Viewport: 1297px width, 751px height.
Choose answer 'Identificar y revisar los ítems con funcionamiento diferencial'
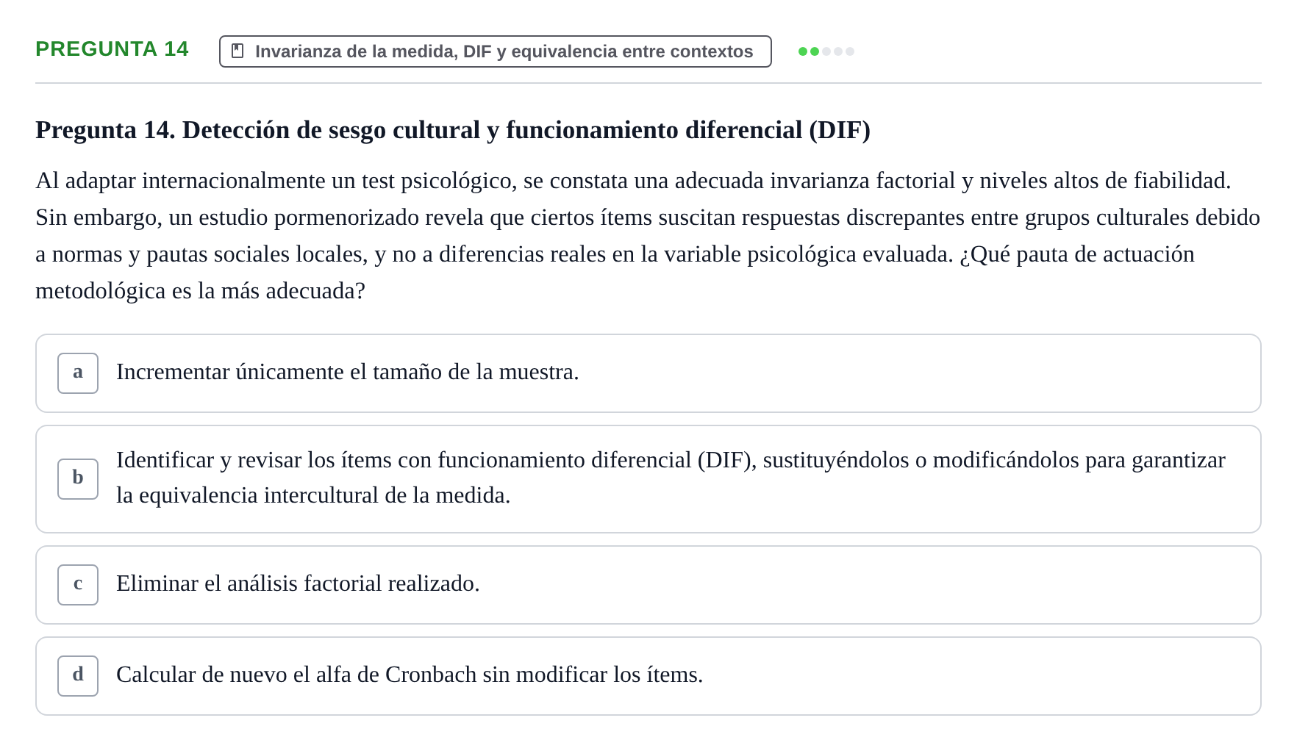click(648, 479)
